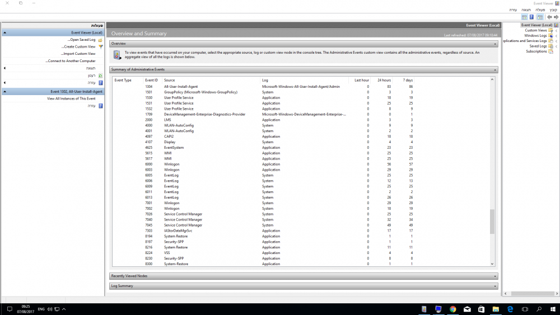Expand the Custom Views tree node
This screenshot has height=315, width=560.
557,31
